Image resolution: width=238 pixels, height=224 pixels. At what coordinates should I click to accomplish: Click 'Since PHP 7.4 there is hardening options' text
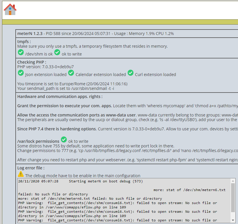[57, 129]
